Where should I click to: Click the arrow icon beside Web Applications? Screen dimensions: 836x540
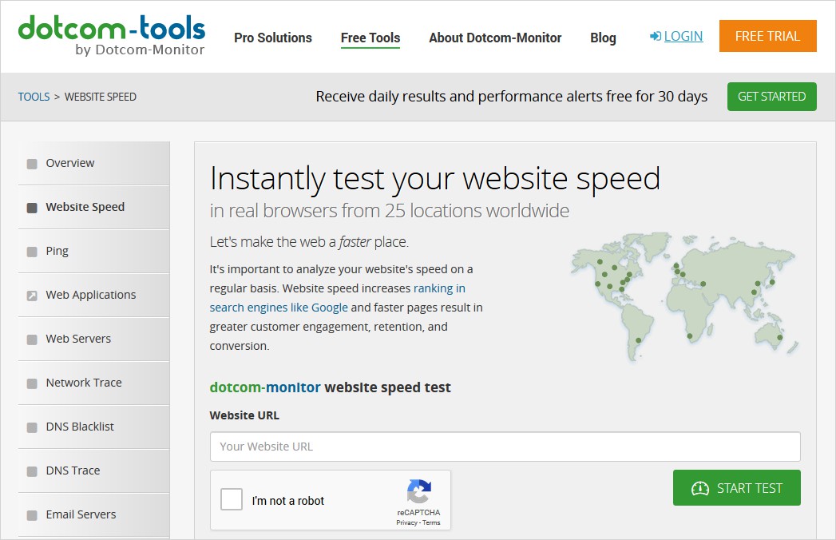tap(32, 296)
